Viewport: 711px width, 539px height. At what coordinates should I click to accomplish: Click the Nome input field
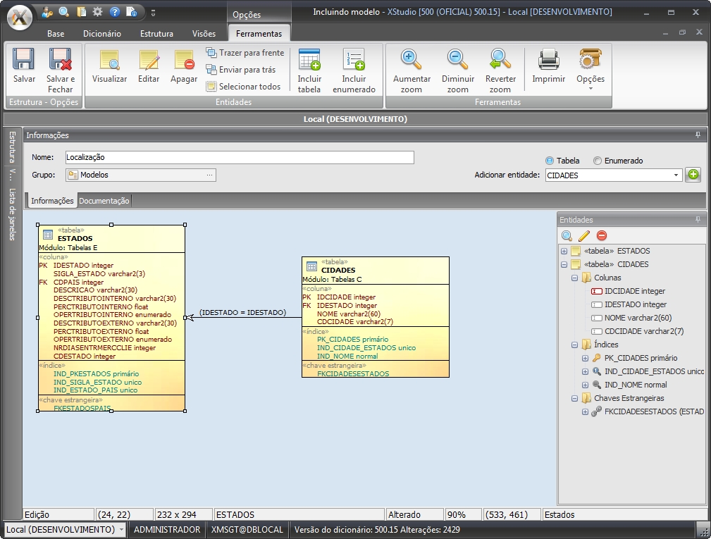pos(240,158)
